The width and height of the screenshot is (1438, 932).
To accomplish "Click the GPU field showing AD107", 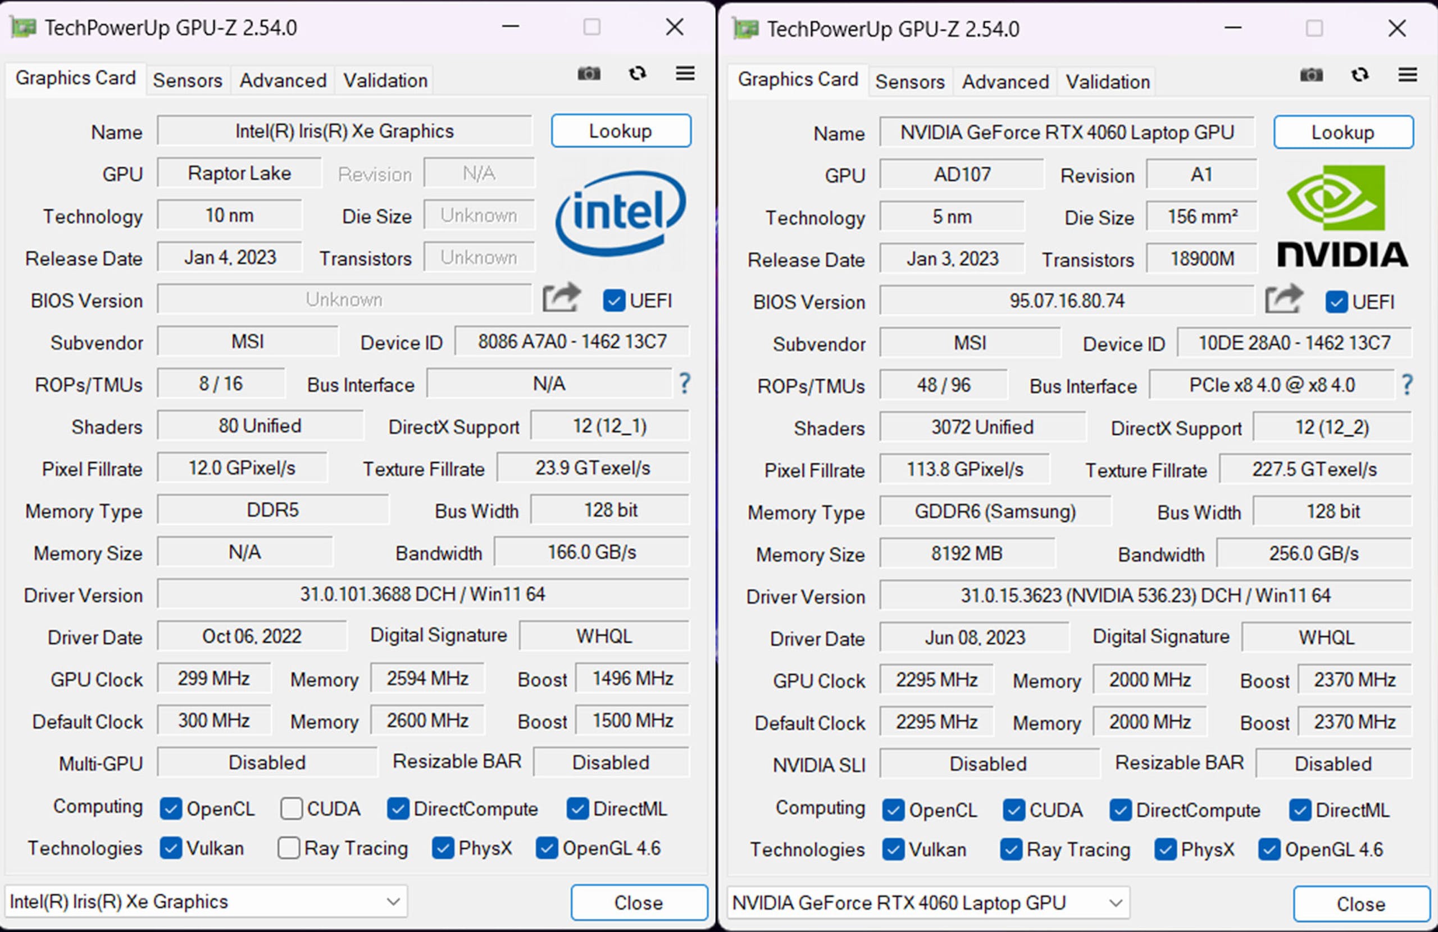I will pos(962,174).
